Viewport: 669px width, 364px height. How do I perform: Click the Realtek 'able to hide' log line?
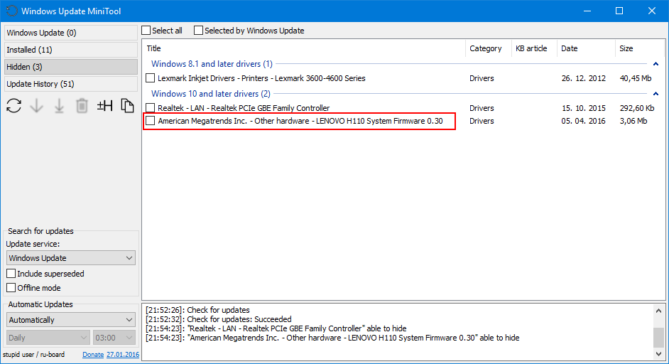click(x=276, y=328)
